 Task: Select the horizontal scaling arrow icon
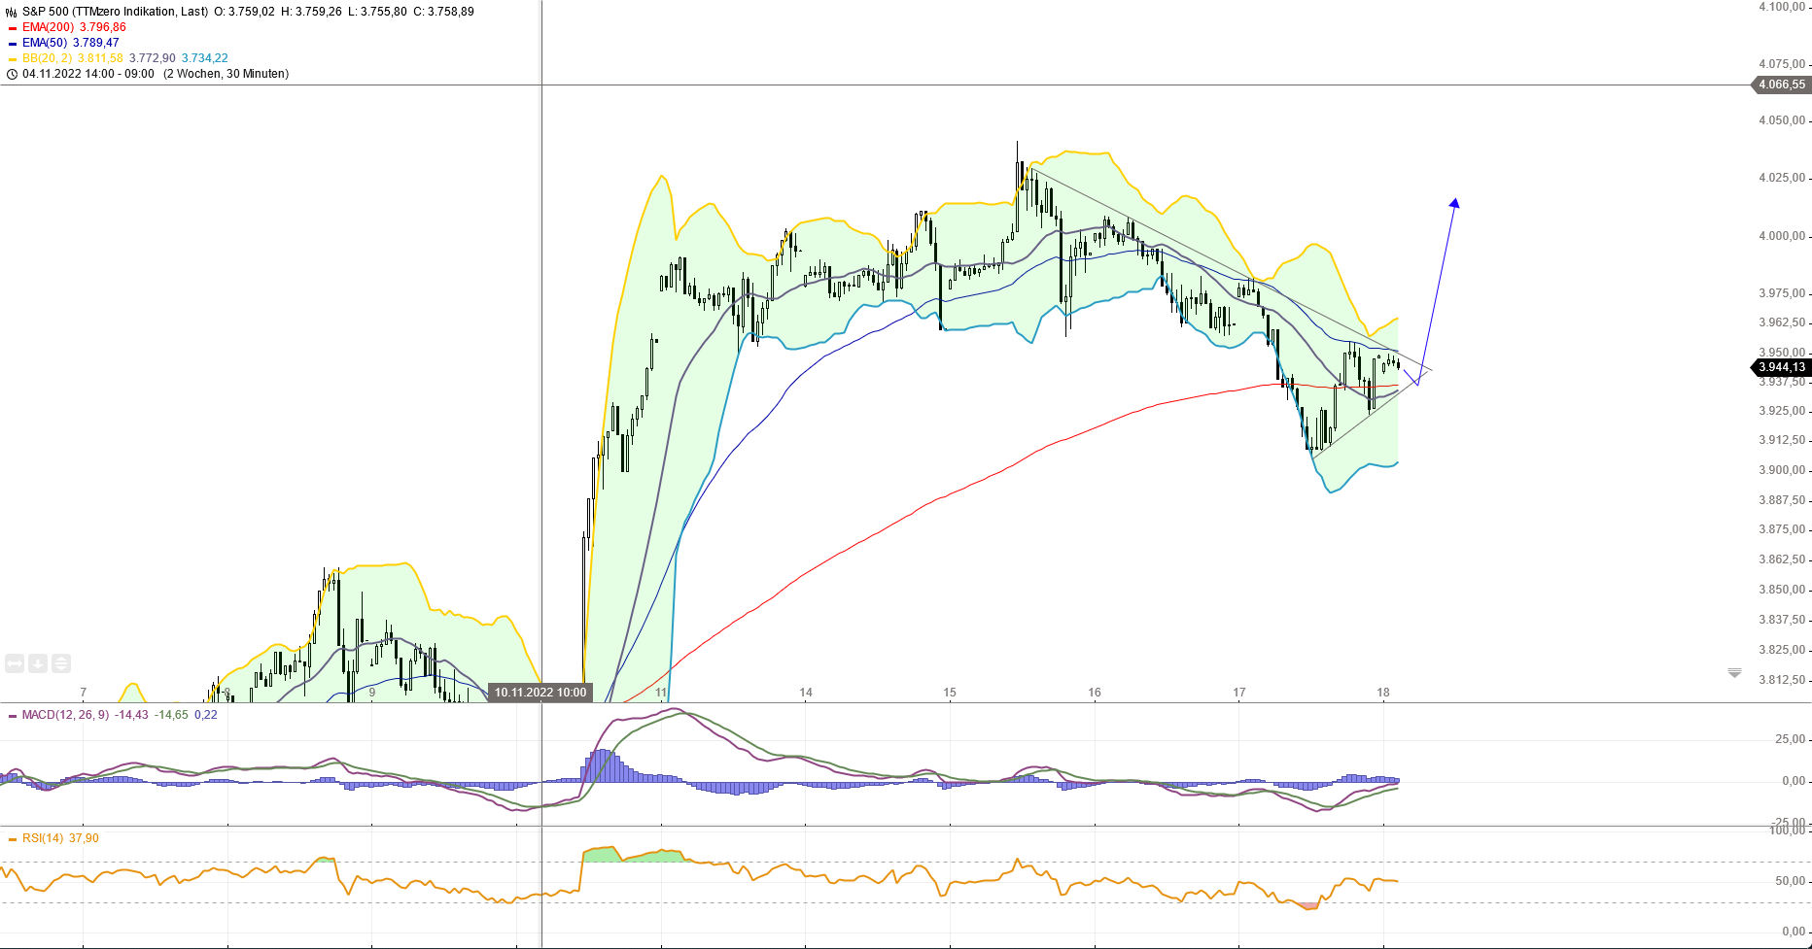(x=15, y=662)
